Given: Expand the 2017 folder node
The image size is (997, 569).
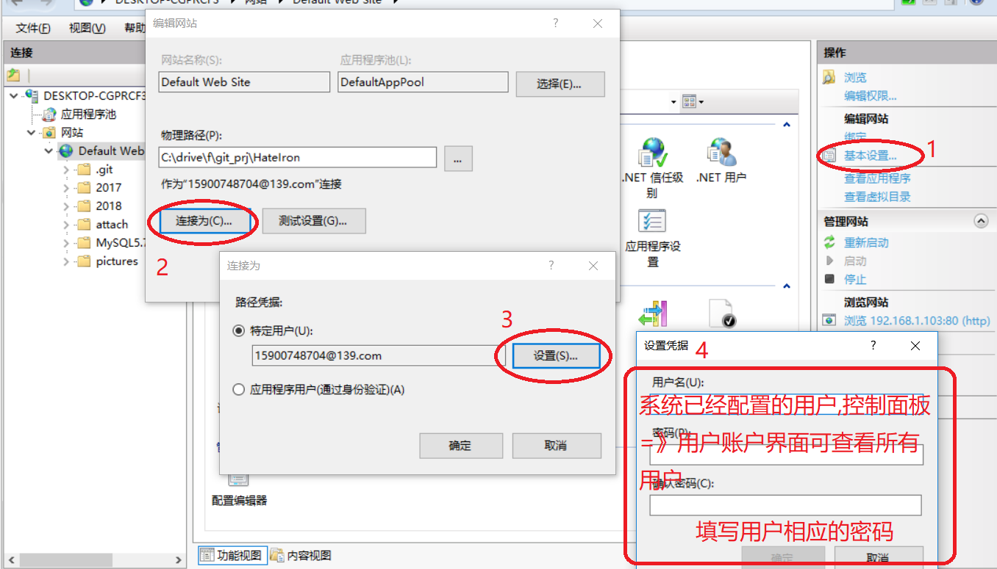Looking at the screenshot, I should (66, 188).
